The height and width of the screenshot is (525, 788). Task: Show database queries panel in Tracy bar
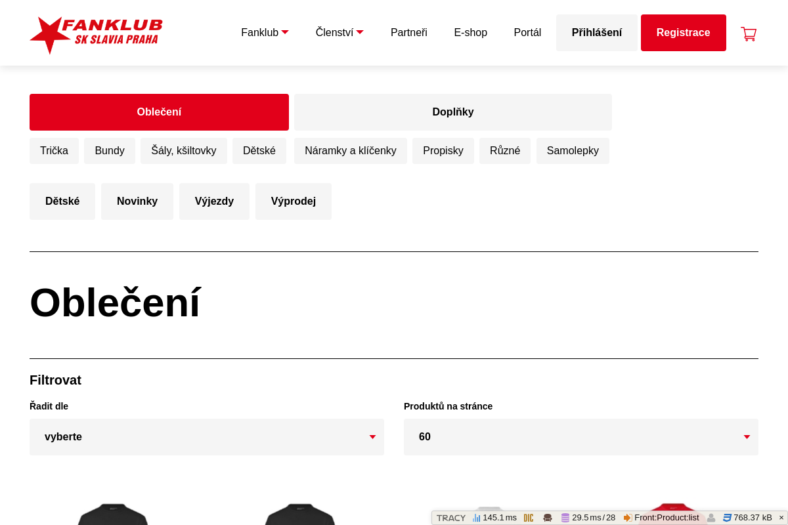pyautogui.click(x=588, y=518)
